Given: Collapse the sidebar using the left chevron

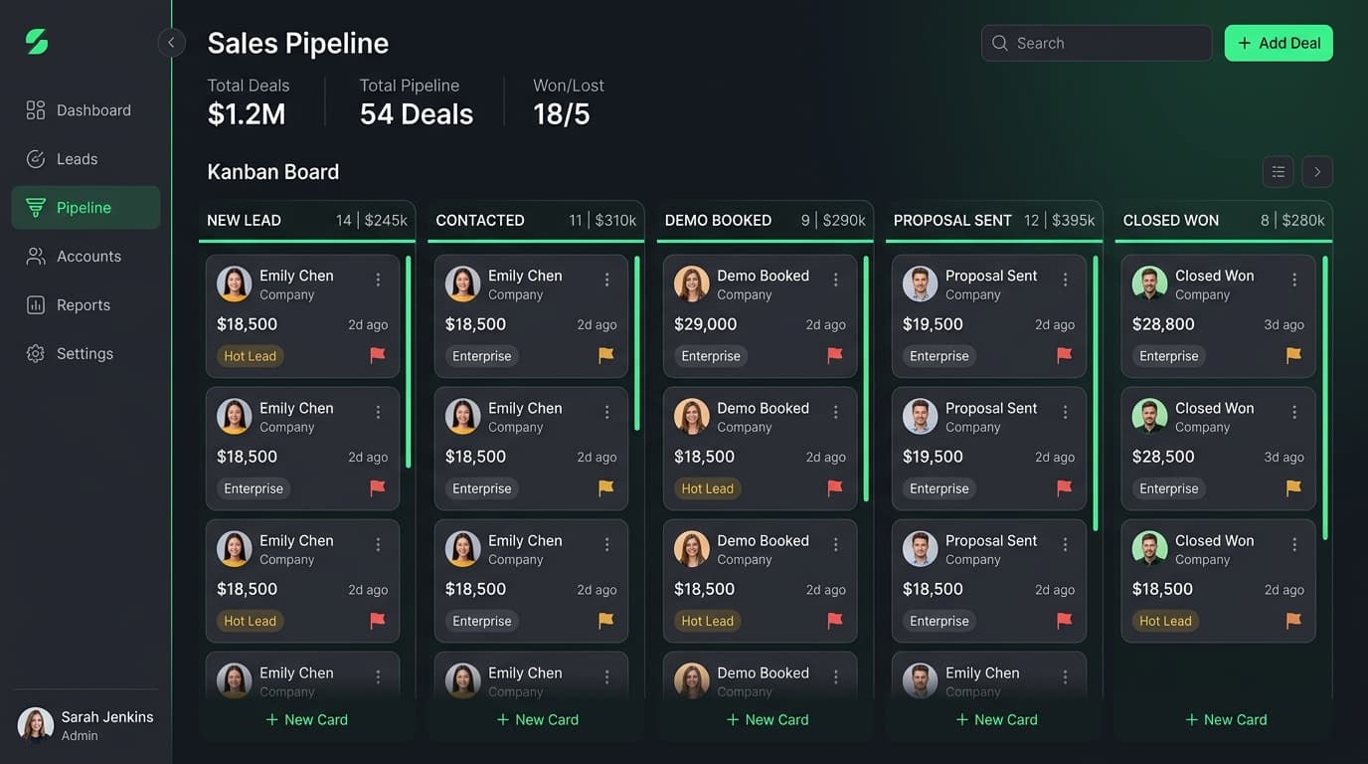Looking at the screenshot, I should pos(171,42).
